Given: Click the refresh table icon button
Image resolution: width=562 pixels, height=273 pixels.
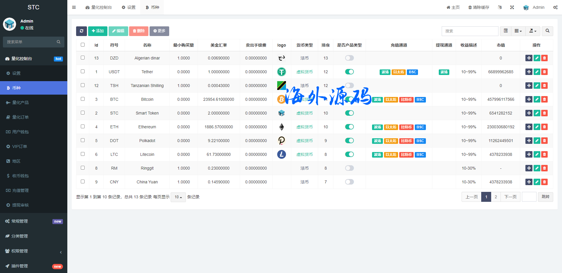Looking at the screenshot, I should click(81, 31).
